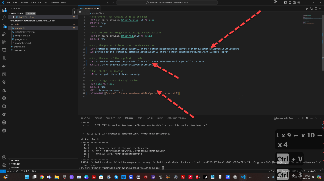This screenshot has height=181, width=324.
Task: Open the terminal panel's ellipsis menu
Action: pyautogui.click(x=311, y=118)
